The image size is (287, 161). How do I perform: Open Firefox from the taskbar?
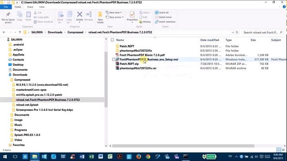click(x=139, y=157)
